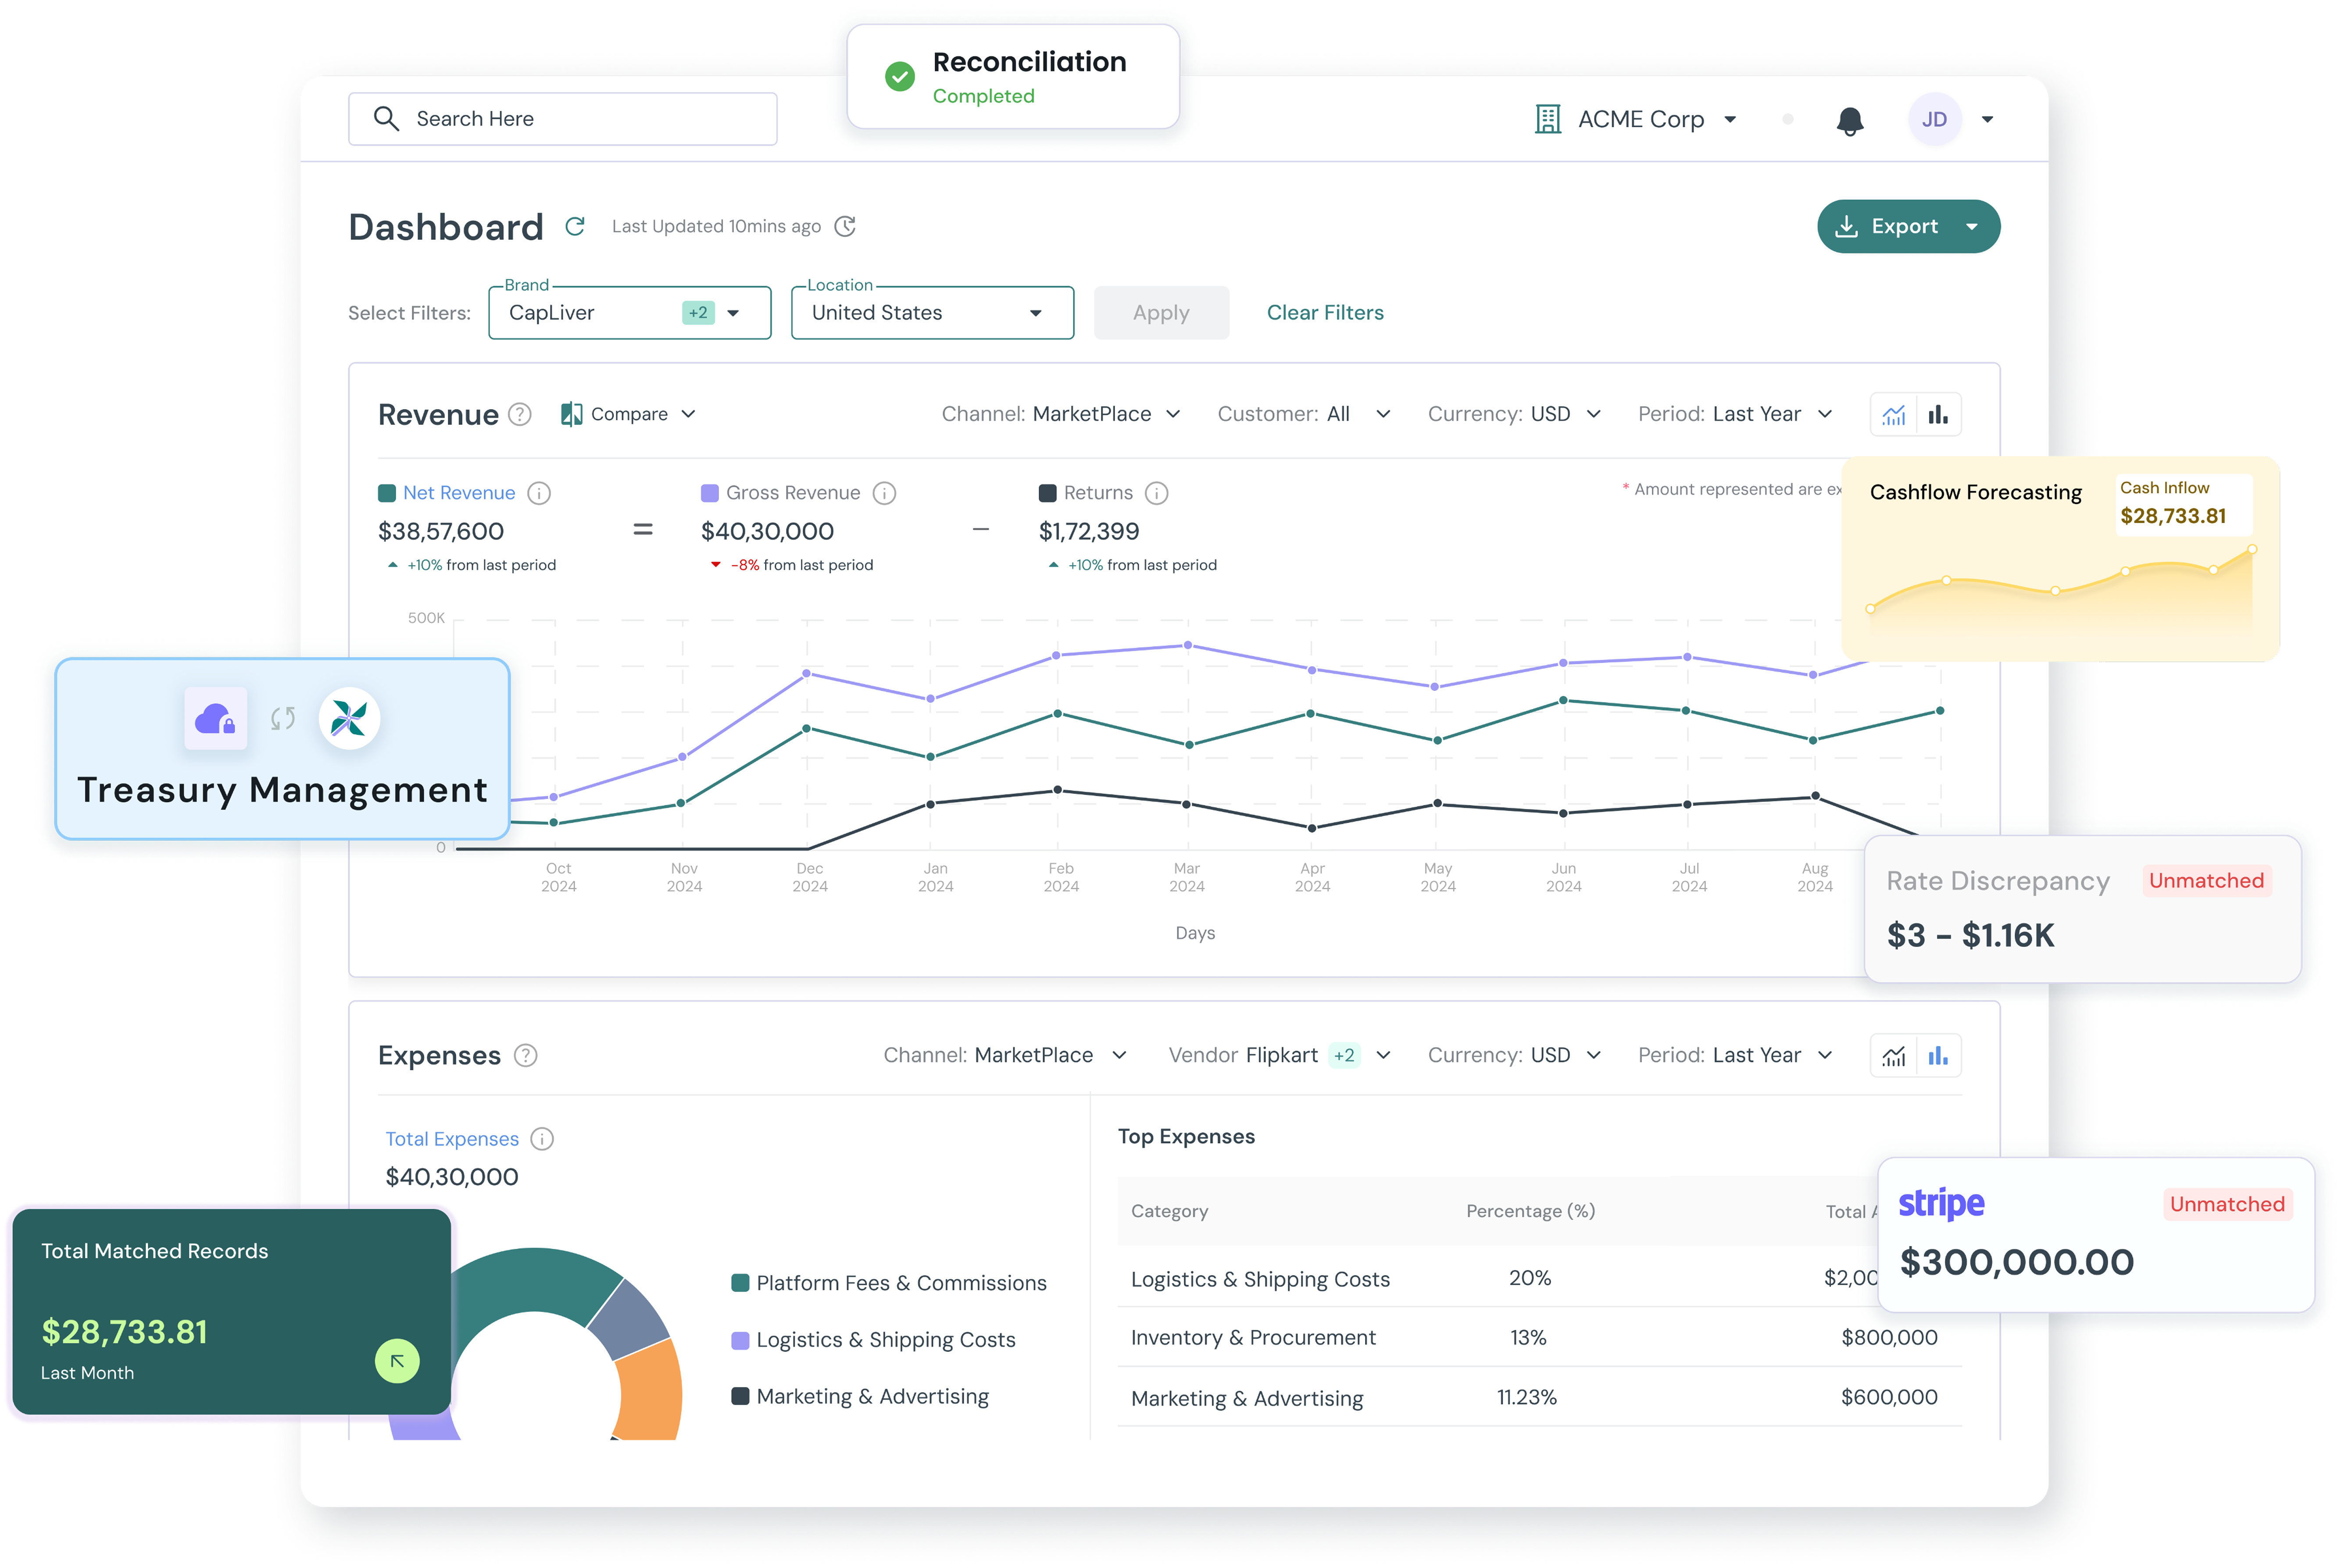Viewport: 2341px width, 1568px height.
Task: Open the Location United States dropdown
Action: pos(933,313)
